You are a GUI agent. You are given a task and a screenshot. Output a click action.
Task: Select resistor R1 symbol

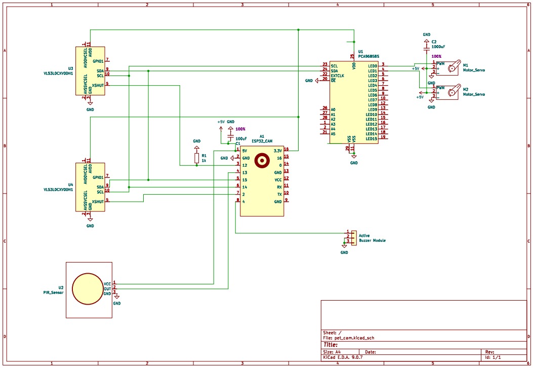click(196, 158)
